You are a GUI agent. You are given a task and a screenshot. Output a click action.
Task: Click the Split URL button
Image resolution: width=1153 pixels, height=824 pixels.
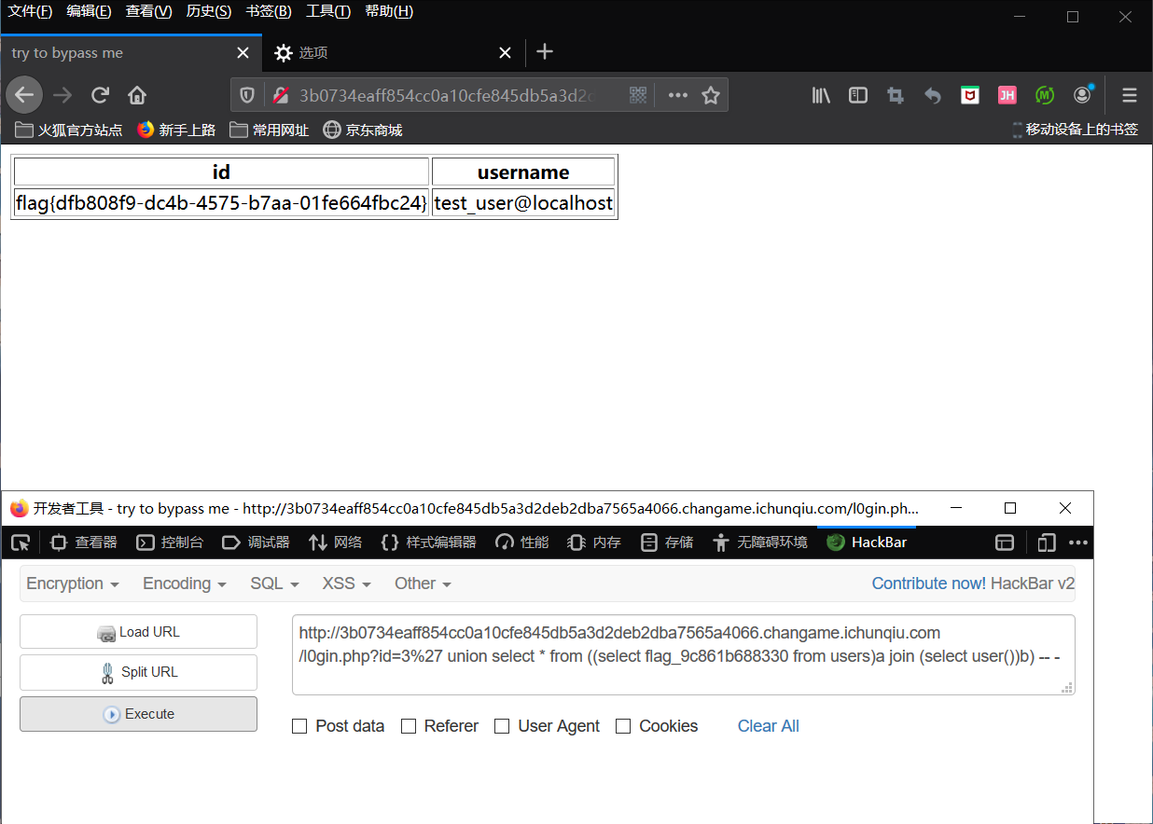pos(138,672)
